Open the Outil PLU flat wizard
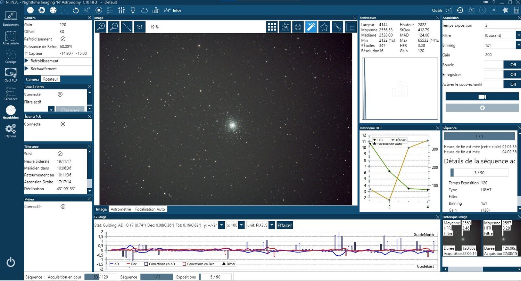 coord(11,75)
